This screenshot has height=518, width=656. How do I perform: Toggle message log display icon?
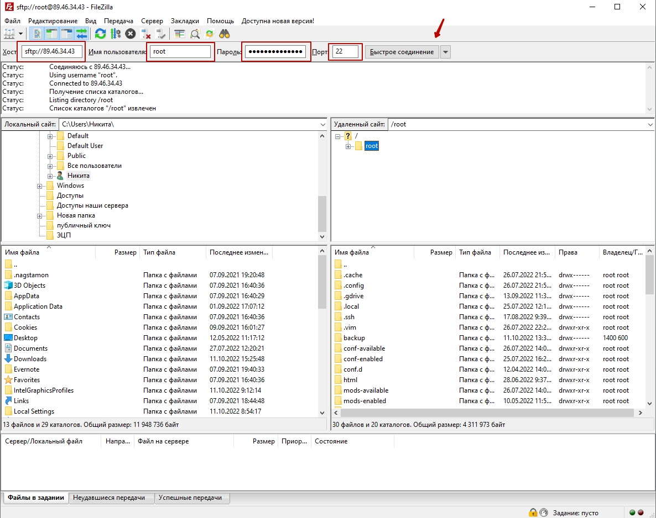coord(37,34)
